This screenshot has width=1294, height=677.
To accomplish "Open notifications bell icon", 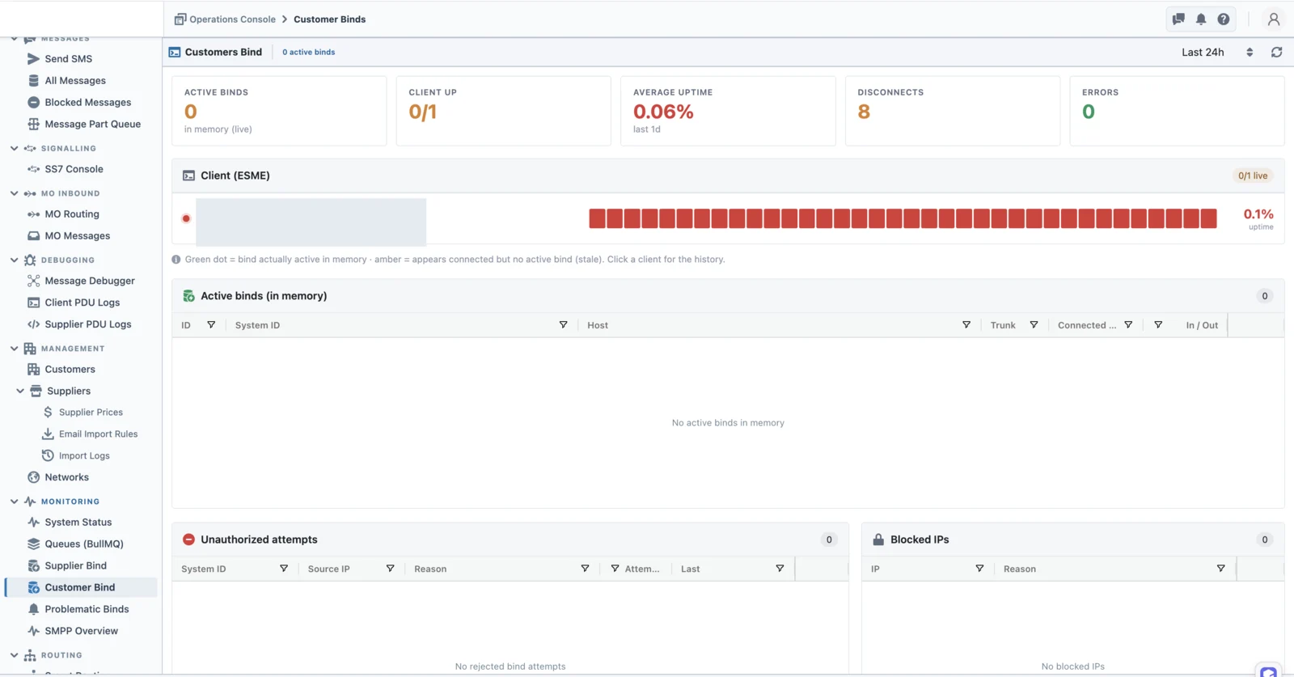I will (x=1201, y=19).
